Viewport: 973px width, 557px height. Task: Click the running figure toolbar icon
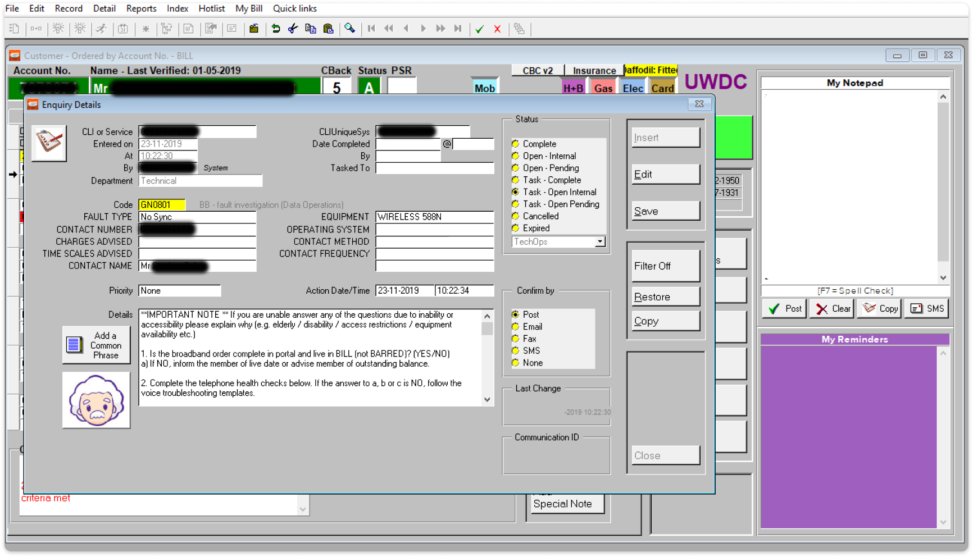tap(101, 29)
